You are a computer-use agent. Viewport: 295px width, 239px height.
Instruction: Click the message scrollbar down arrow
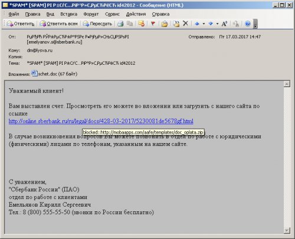pyautogui.click(x=287, y=230)
